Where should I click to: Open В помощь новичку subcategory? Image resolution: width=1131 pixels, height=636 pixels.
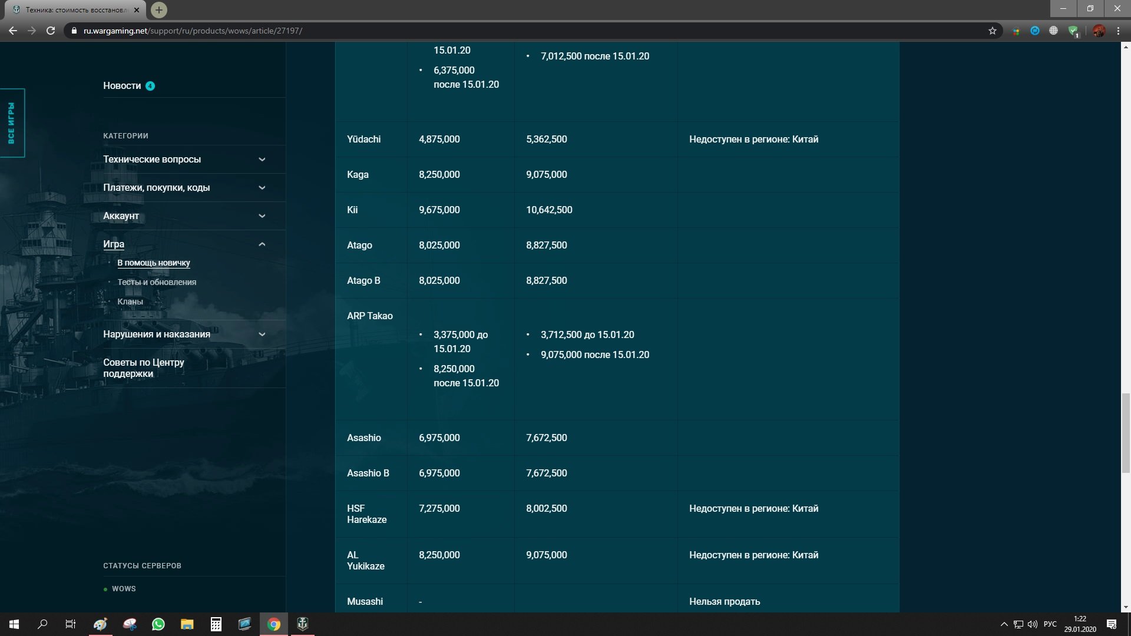coord(154,263)
